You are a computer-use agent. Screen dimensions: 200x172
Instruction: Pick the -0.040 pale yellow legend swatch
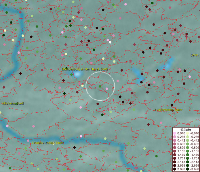coord(188,133)
